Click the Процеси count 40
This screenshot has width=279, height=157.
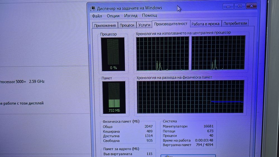pyautogui.click(x=211, y=136)
